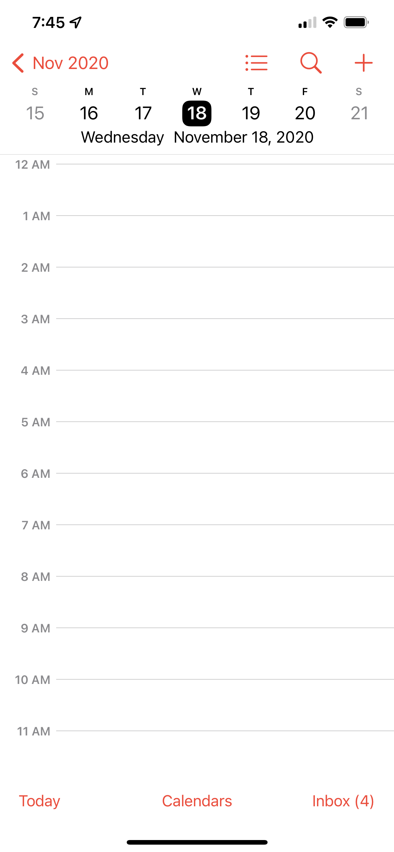The image size is (394, 852).
Task: Open Nov 2020 month view
Action: pos(71,63)
